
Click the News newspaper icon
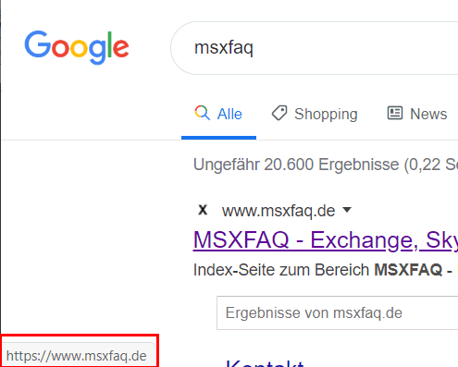coord(395,113)
